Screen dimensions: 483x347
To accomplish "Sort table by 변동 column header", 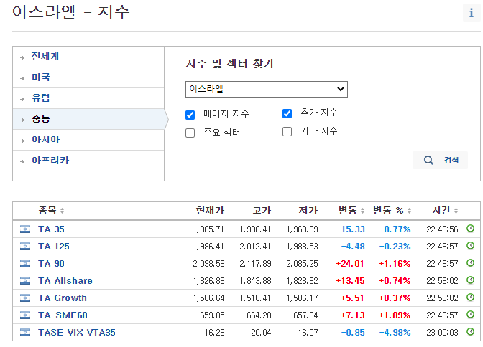I will pos(348,210).
